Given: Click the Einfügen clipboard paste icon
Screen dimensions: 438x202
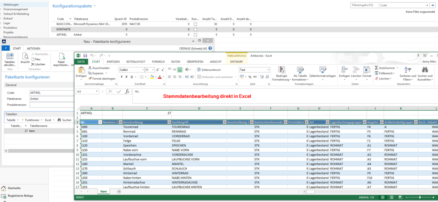Looking at the screenshot, I should click(x=82, y=70).
